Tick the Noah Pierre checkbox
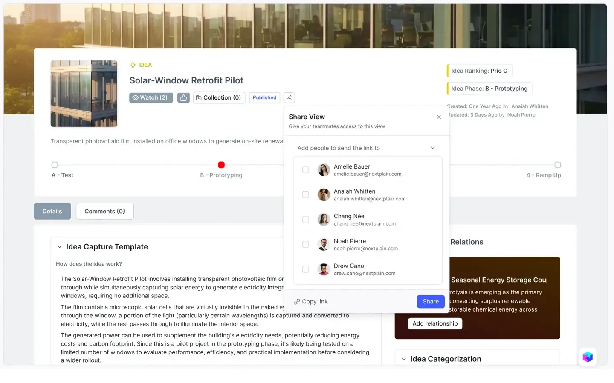The width and height of the screenshot is (614, 383). point(306,244)
